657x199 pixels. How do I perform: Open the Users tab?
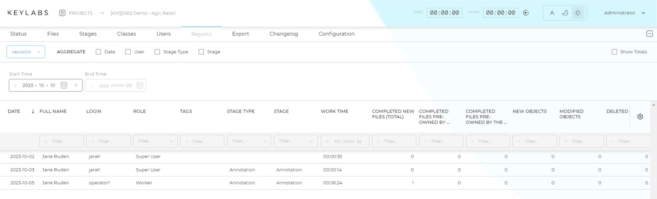(164, 34)
